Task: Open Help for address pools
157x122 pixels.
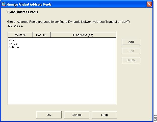Action: [104, 115]
